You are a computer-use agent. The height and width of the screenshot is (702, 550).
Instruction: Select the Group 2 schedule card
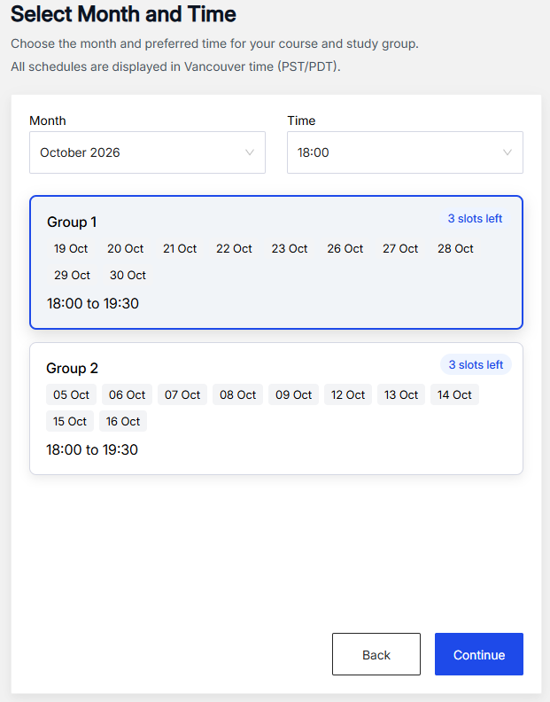coord(276,409)
